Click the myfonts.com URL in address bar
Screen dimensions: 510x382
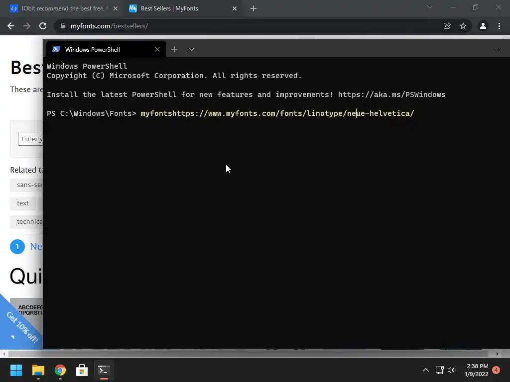pyautogui.click(x=109, y=26)
